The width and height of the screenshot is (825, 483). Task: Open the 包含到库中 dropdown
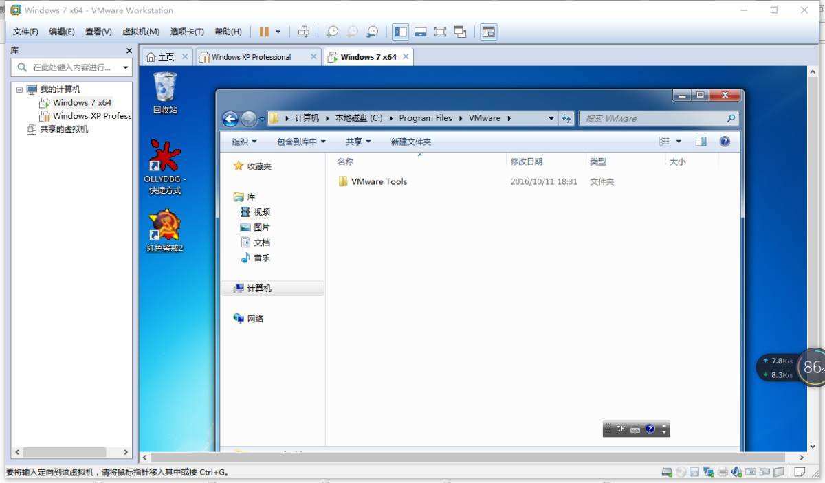tap(301, 142)
